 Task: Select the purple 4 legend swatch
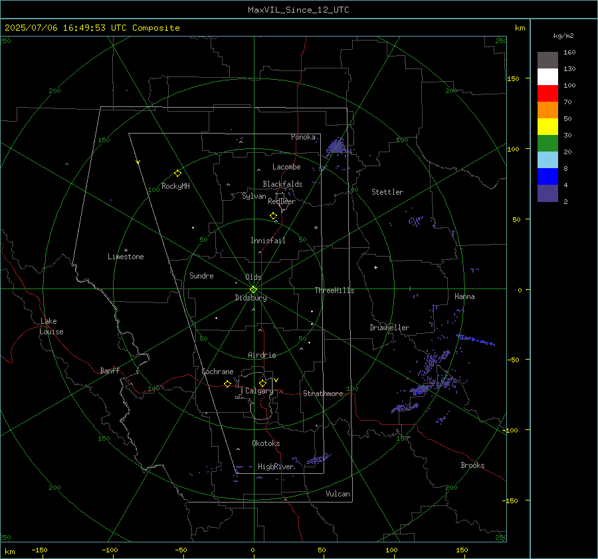(548, 193)
